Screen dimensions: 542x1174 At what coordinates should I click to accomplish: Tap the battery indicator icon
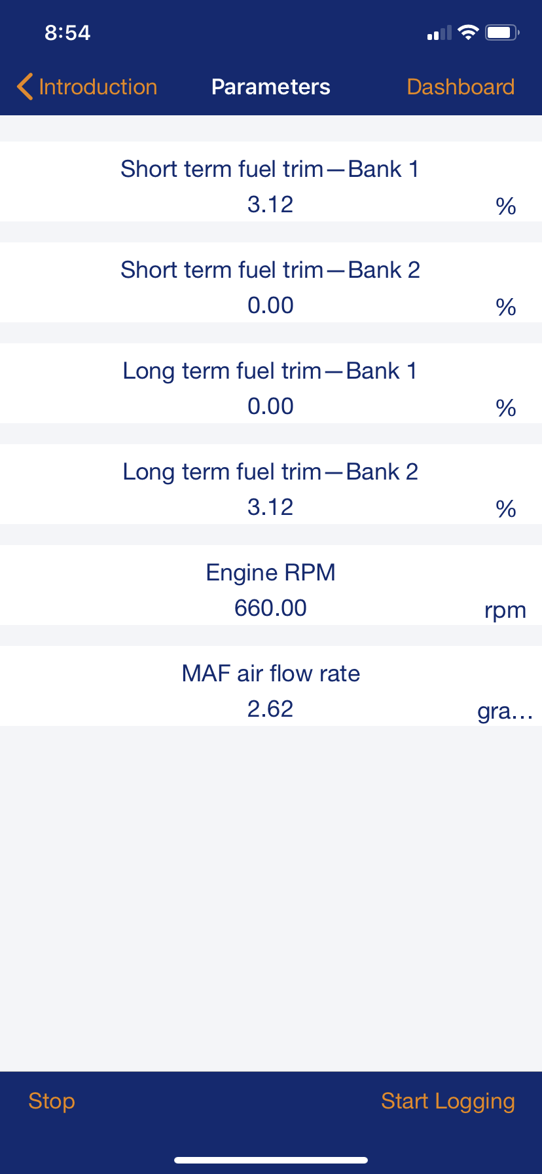(502, 33)
